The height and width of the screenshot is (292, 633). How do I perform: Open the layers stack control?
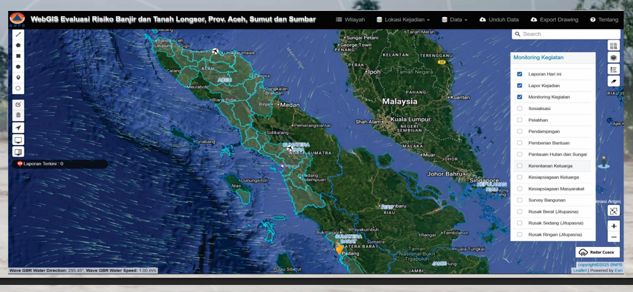[x=614, y=57]
